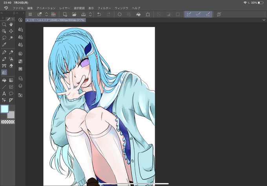
Task: Open the アニメーション menu
Action: pos(46,8)
